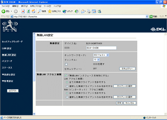Click device name BLW-04GMFF84D8 text
Image resolution: width=167 pixels, height=120 pixels.
tap(94, 43)
